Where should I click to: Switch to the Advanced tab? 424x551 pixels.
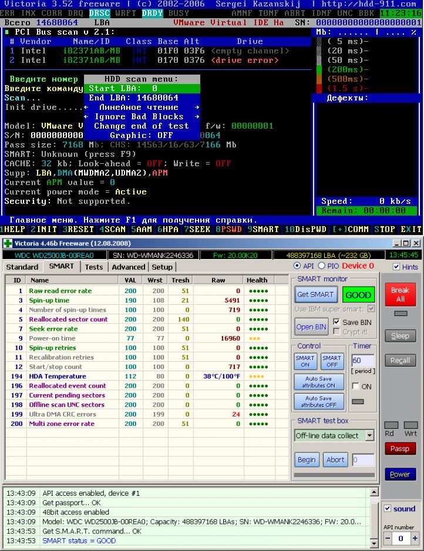tap(128, 267)
